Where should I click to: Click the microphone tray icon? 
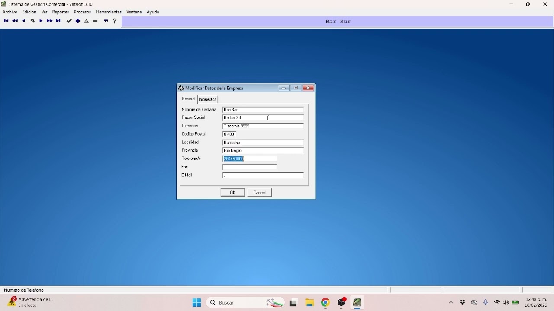(x=486, y=303)
